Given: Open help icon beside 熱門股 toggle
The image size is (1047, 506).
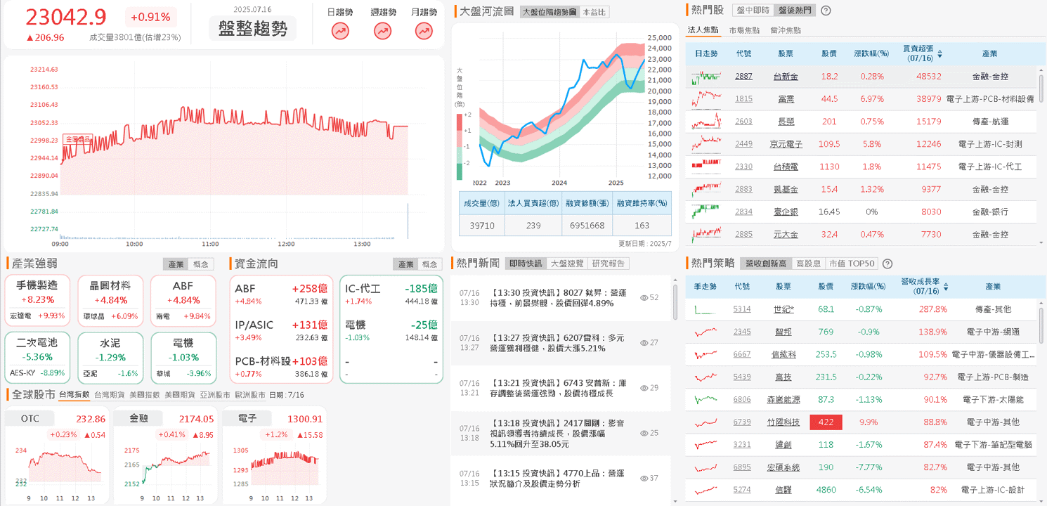Looking at the screenshot, I should pos(826,11).
